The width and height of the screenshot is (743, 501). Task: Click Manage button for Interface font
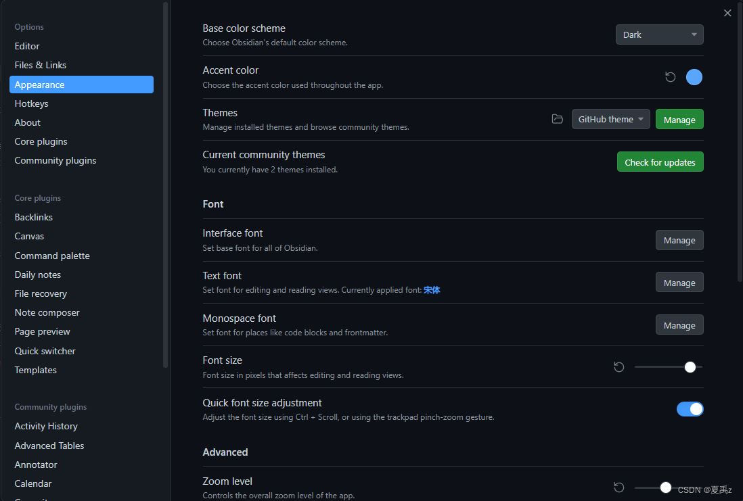(679, 240)
